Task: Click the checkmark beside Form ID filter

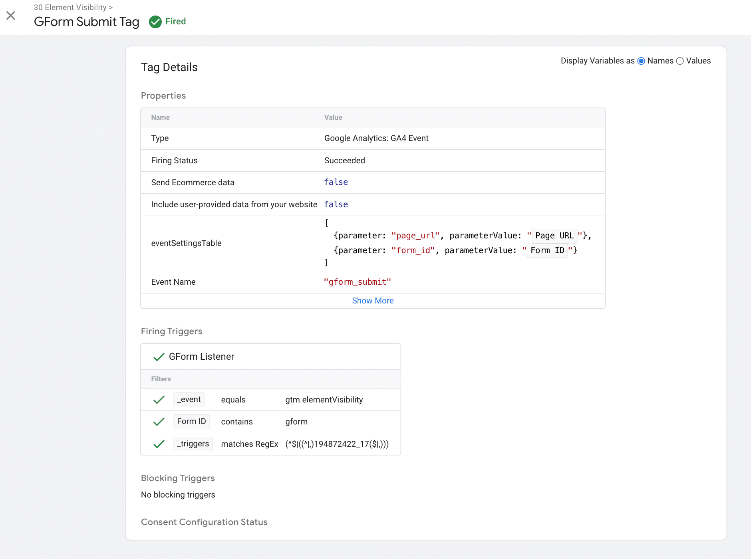Action: (x=159, y=422)
